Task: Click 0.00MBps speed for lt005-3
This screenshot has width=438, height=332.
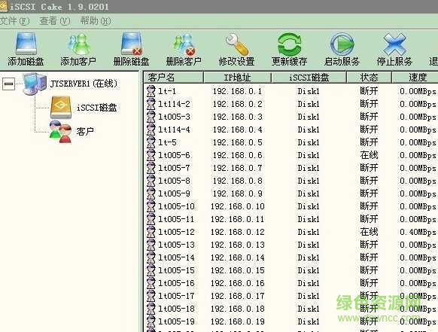Action: [x=418, y=117]
